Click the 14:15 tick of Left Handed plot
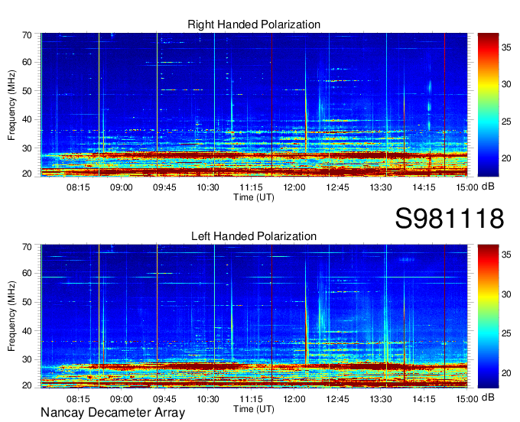Viewport: 520px width, 422px height. [424, 399]
